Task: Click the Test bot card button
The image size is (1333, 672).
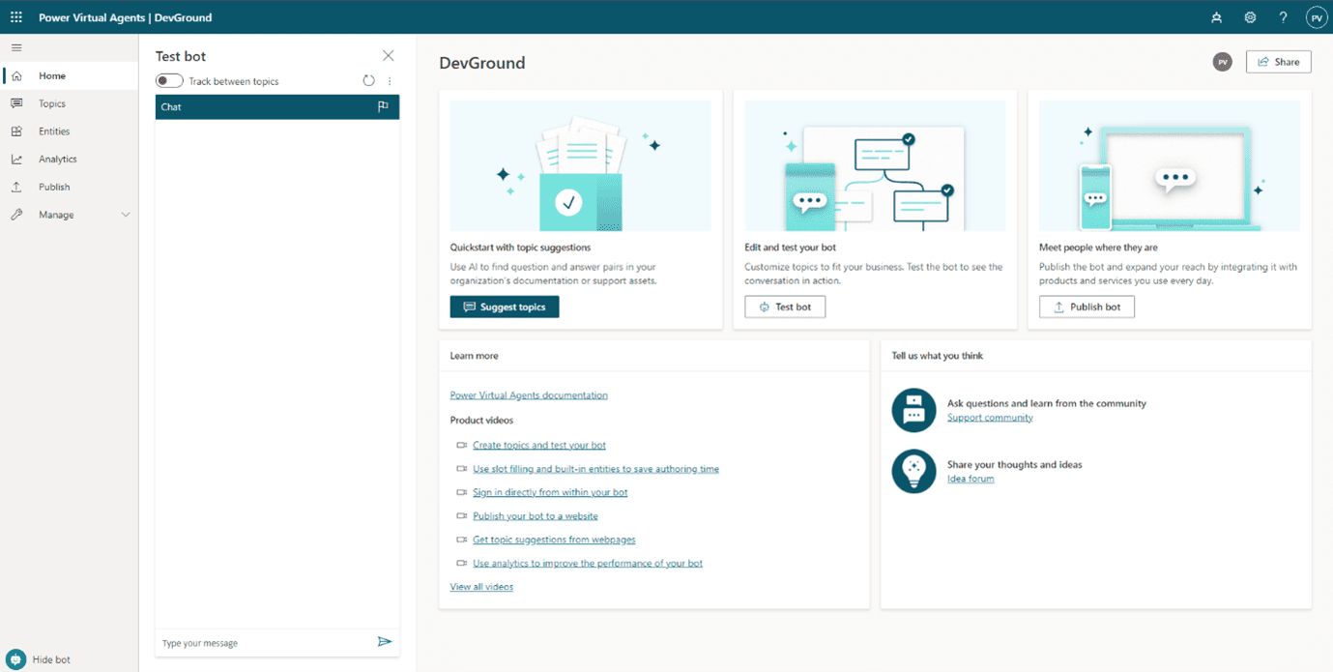Action: click(785, 307)
